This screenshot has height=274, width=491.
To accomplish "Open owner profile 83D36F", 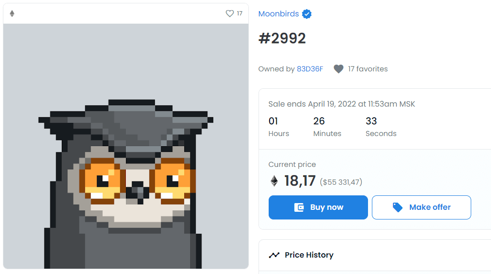I will click(x=310, y=69).
